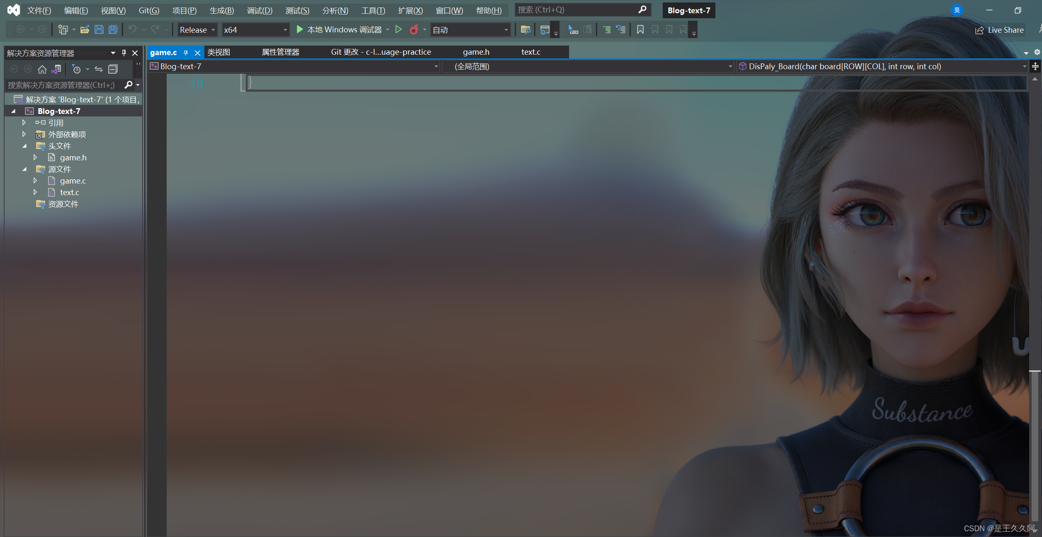Open the x64 platform dropdown
Image resolution: width=1042 pixels, height=537 pixels.
click(x=255, y=30)
